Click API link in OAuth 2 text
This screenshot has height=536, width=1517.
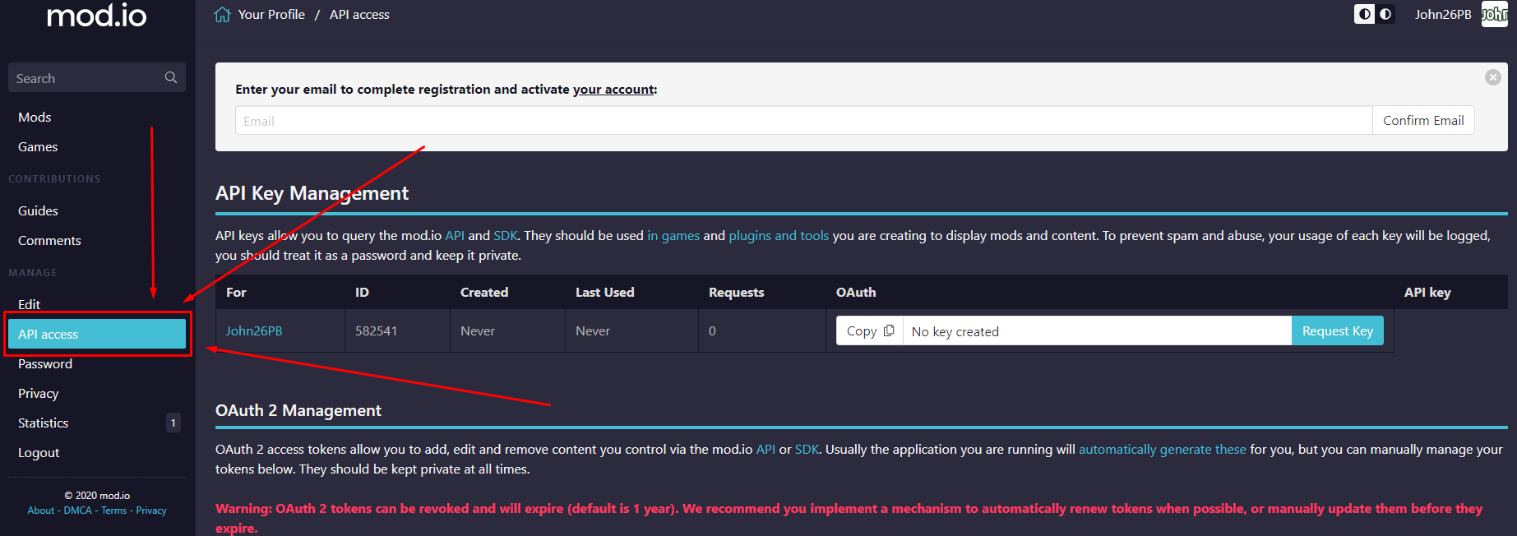tap(765, 449)
